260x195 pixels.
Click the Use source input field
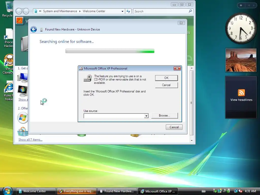(x=114, y=116)
